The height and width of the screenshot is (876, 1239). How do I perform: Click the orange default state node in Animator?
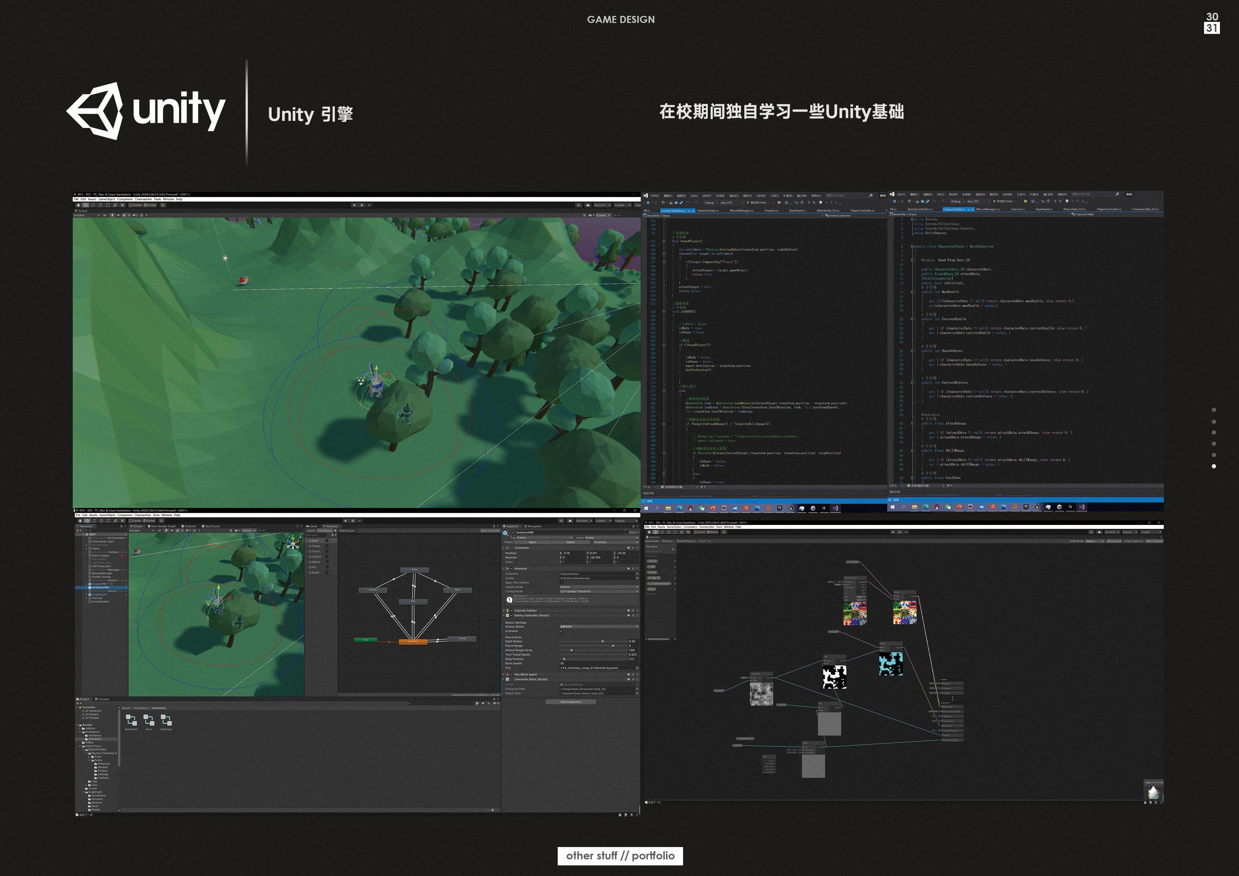413,642
